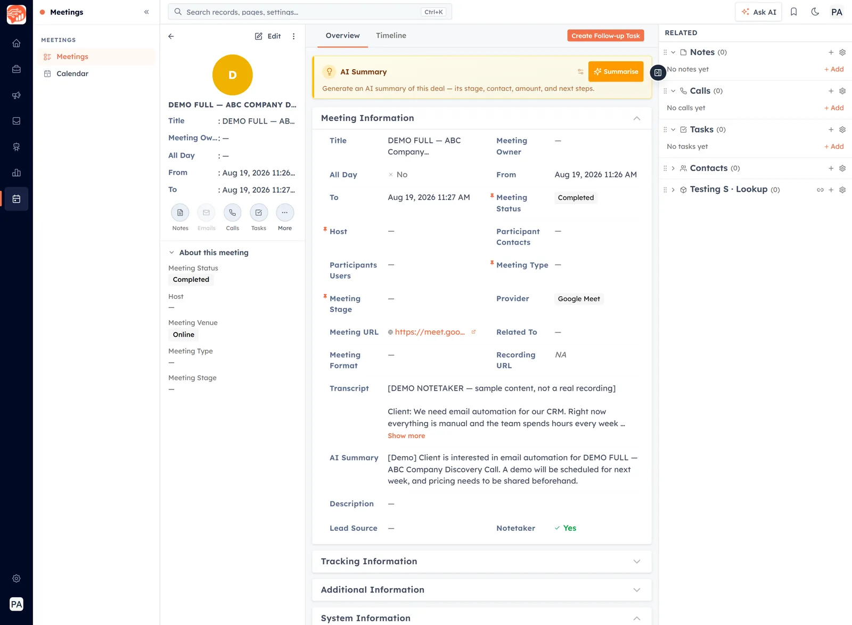The image size is (852, 625).
Task: Click Show more under Transcript
Action: 406,436
